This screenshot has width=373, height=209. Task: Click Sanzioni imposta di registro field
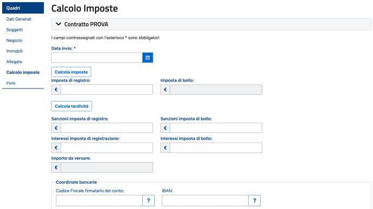click(x=107, y=128)
